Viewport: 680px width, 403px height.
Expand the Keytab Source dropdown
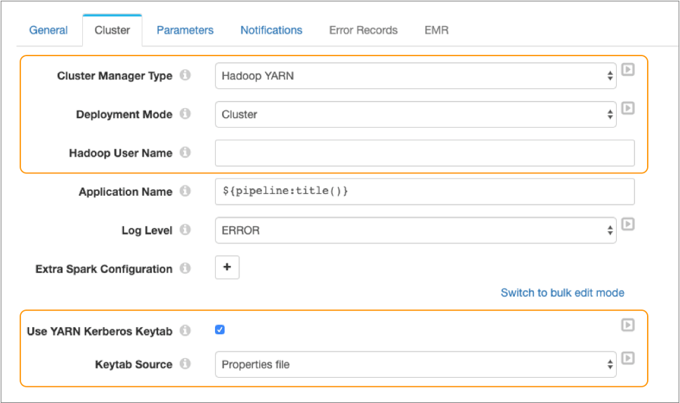pos(415,364)
